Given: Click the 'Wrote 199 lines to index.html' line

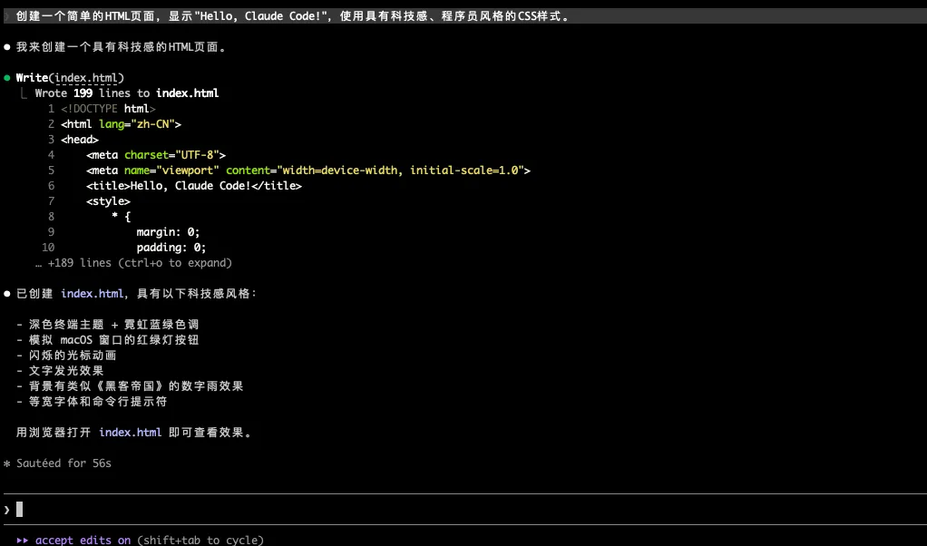Looking at the screenshot, I should coord(126,93).
